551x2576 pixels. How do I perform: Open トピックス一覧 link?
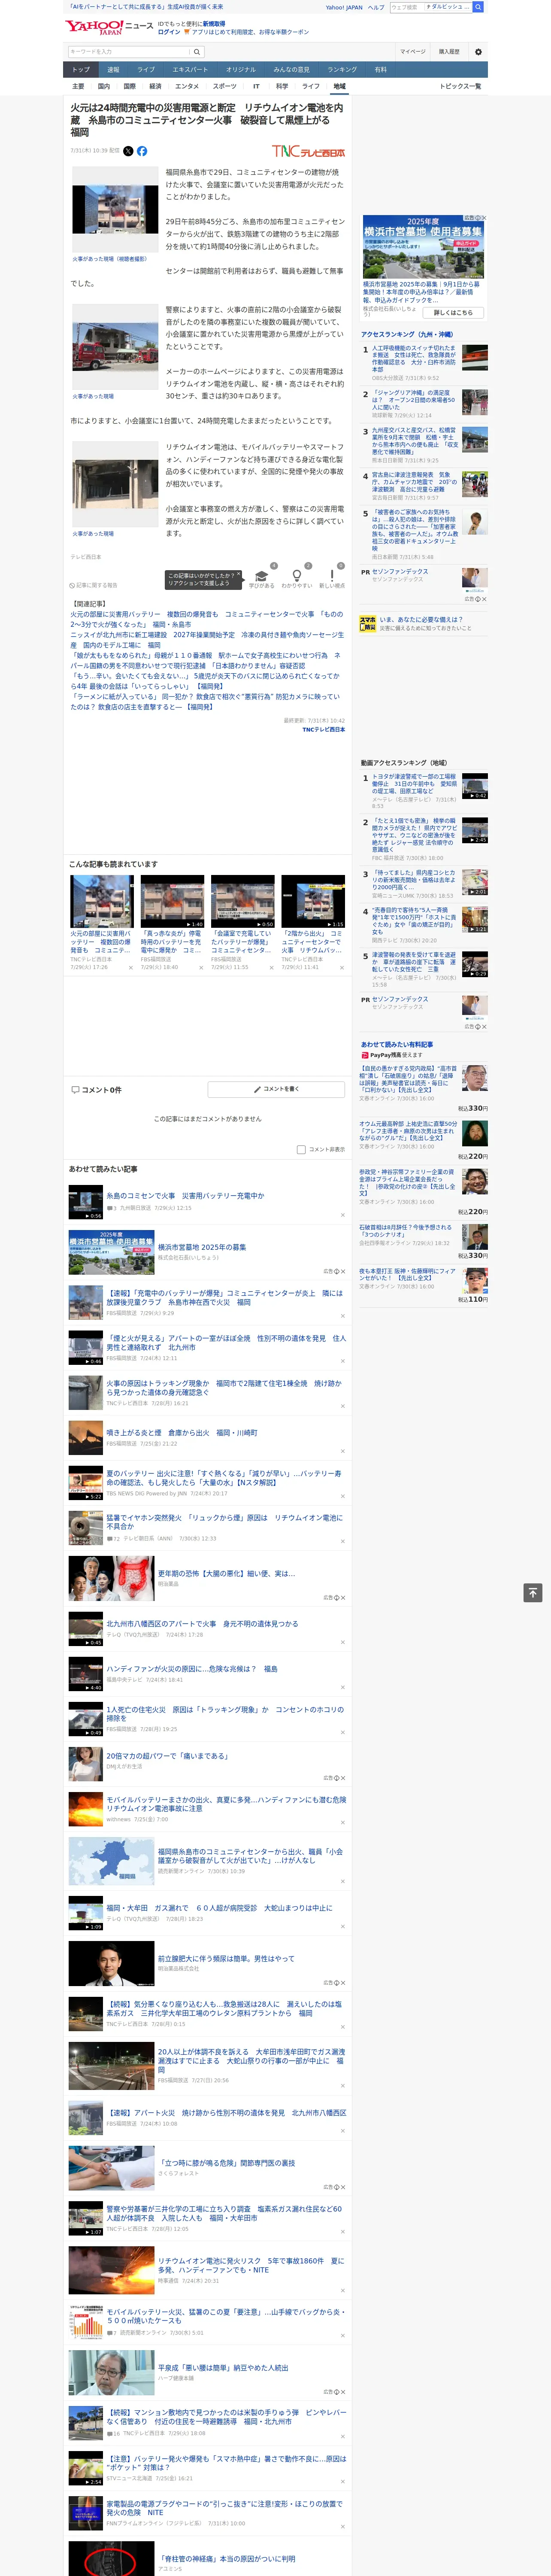point(461,86)
